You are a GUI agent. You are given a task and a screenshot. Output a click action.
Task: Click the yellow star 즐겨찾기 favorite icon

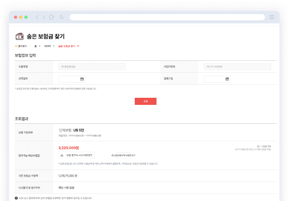point(16,46)
